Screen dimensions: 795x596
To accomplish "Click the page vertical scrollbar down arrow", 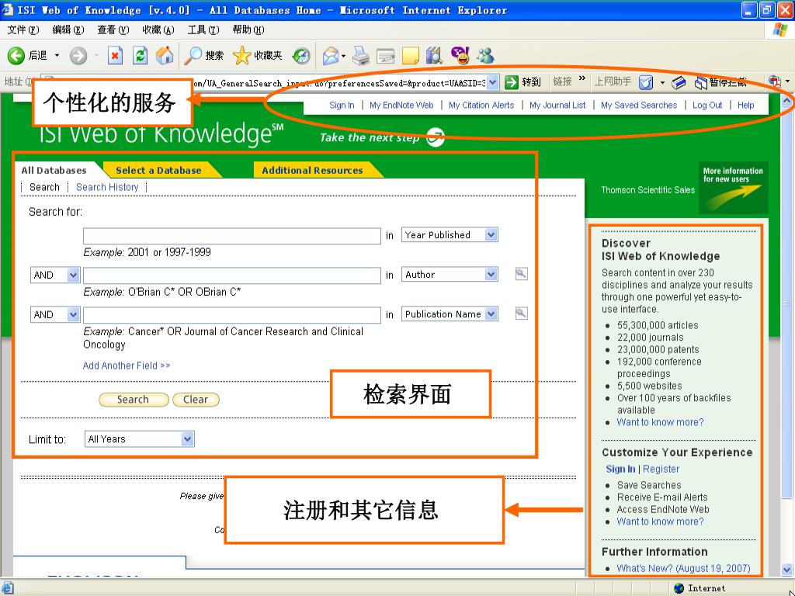I will click(787, 569).
